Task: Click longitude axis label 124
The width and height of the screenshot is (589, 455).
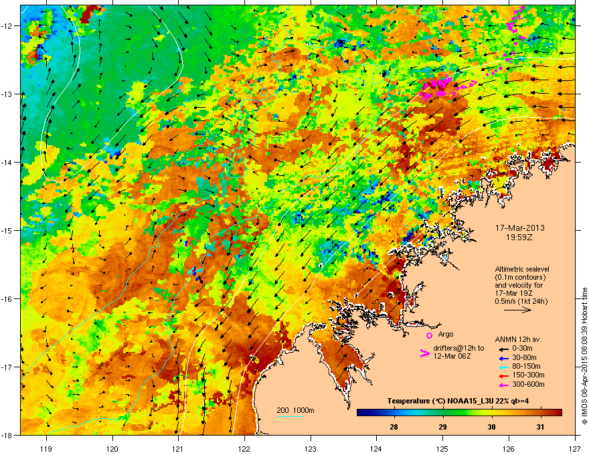Action: pyautogui.click(x=376, y=450)
